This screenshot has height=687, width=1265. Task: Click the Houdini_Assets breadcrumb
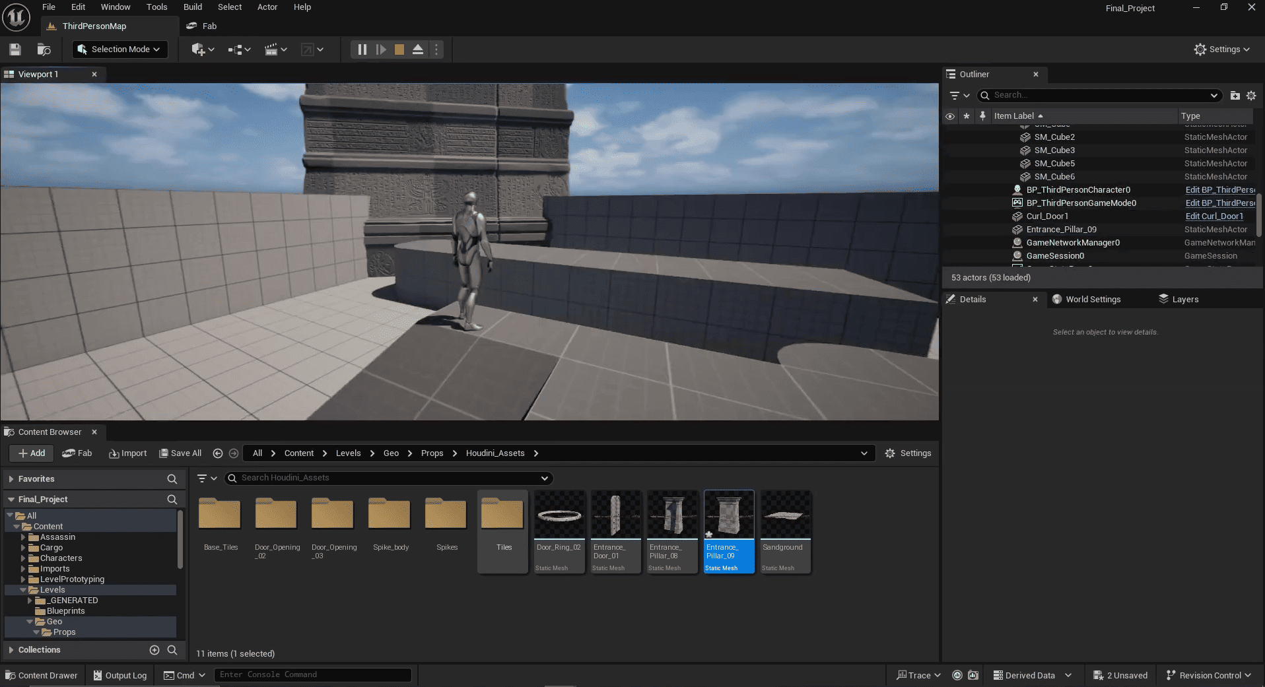coord(495,453)
